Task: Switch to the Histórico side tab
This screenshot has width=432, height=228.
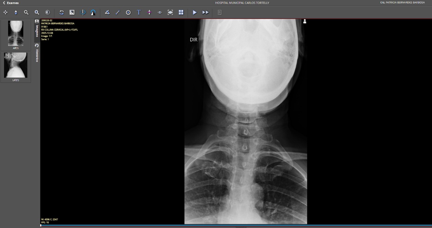Action: tap(37, 53)
